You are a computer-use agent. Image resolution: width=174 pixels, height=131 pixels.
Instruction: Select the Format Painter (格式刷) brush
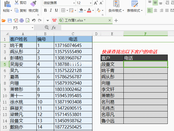pos(33,4)
